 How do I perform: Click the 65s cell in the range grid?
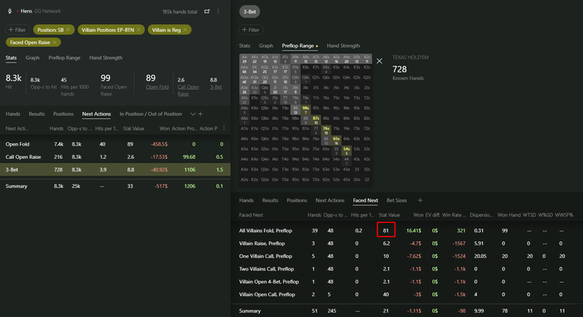coord(336,141)
